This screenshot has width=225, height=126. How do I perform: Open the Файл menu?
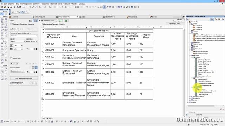point(5,4)
